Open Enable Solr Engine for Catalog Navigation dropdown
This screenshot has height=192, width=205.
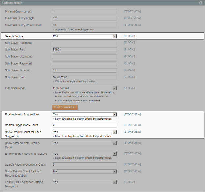84,182
